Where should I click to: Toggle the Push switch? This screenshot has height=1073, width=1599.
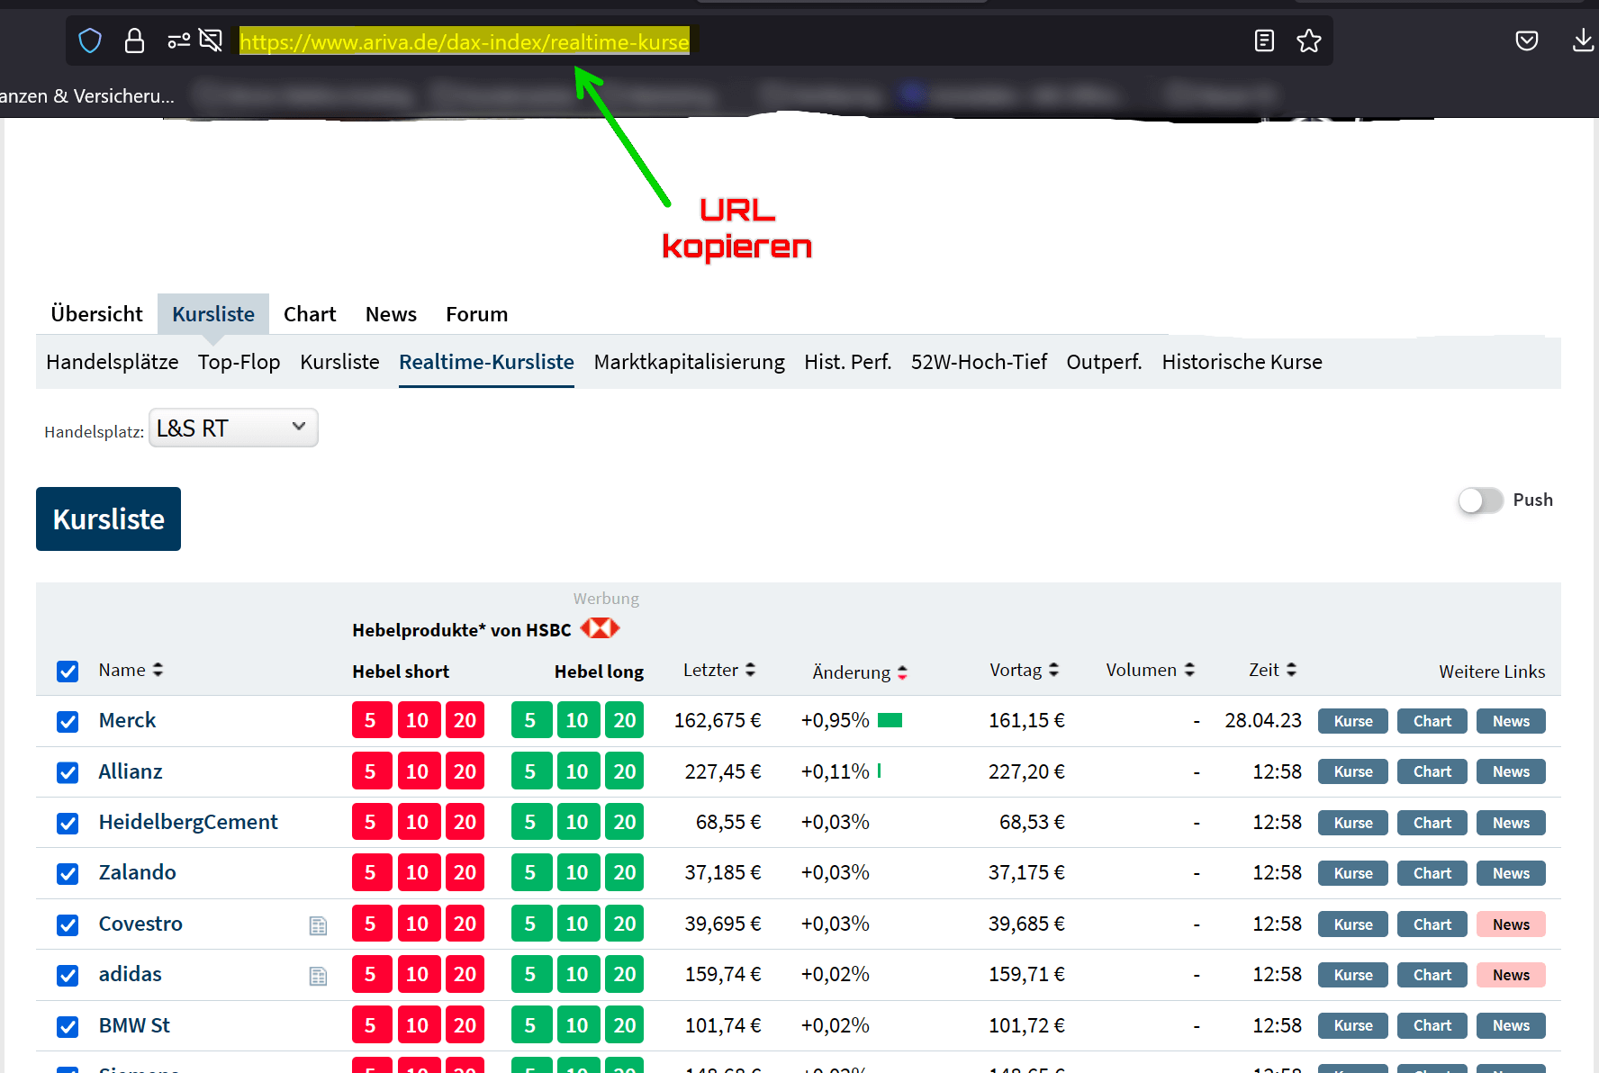click(x=1480, y=500)
